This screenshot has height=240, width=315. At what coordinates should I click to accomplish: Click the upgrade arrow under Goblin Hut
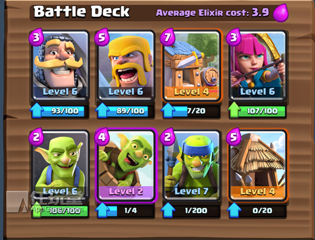[234, 210]
